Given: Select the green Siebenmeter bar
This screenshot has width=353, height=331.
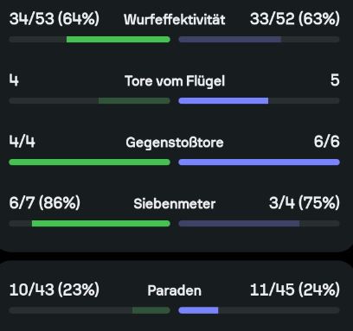Looking at the screenshot, I should coord(101,224).
